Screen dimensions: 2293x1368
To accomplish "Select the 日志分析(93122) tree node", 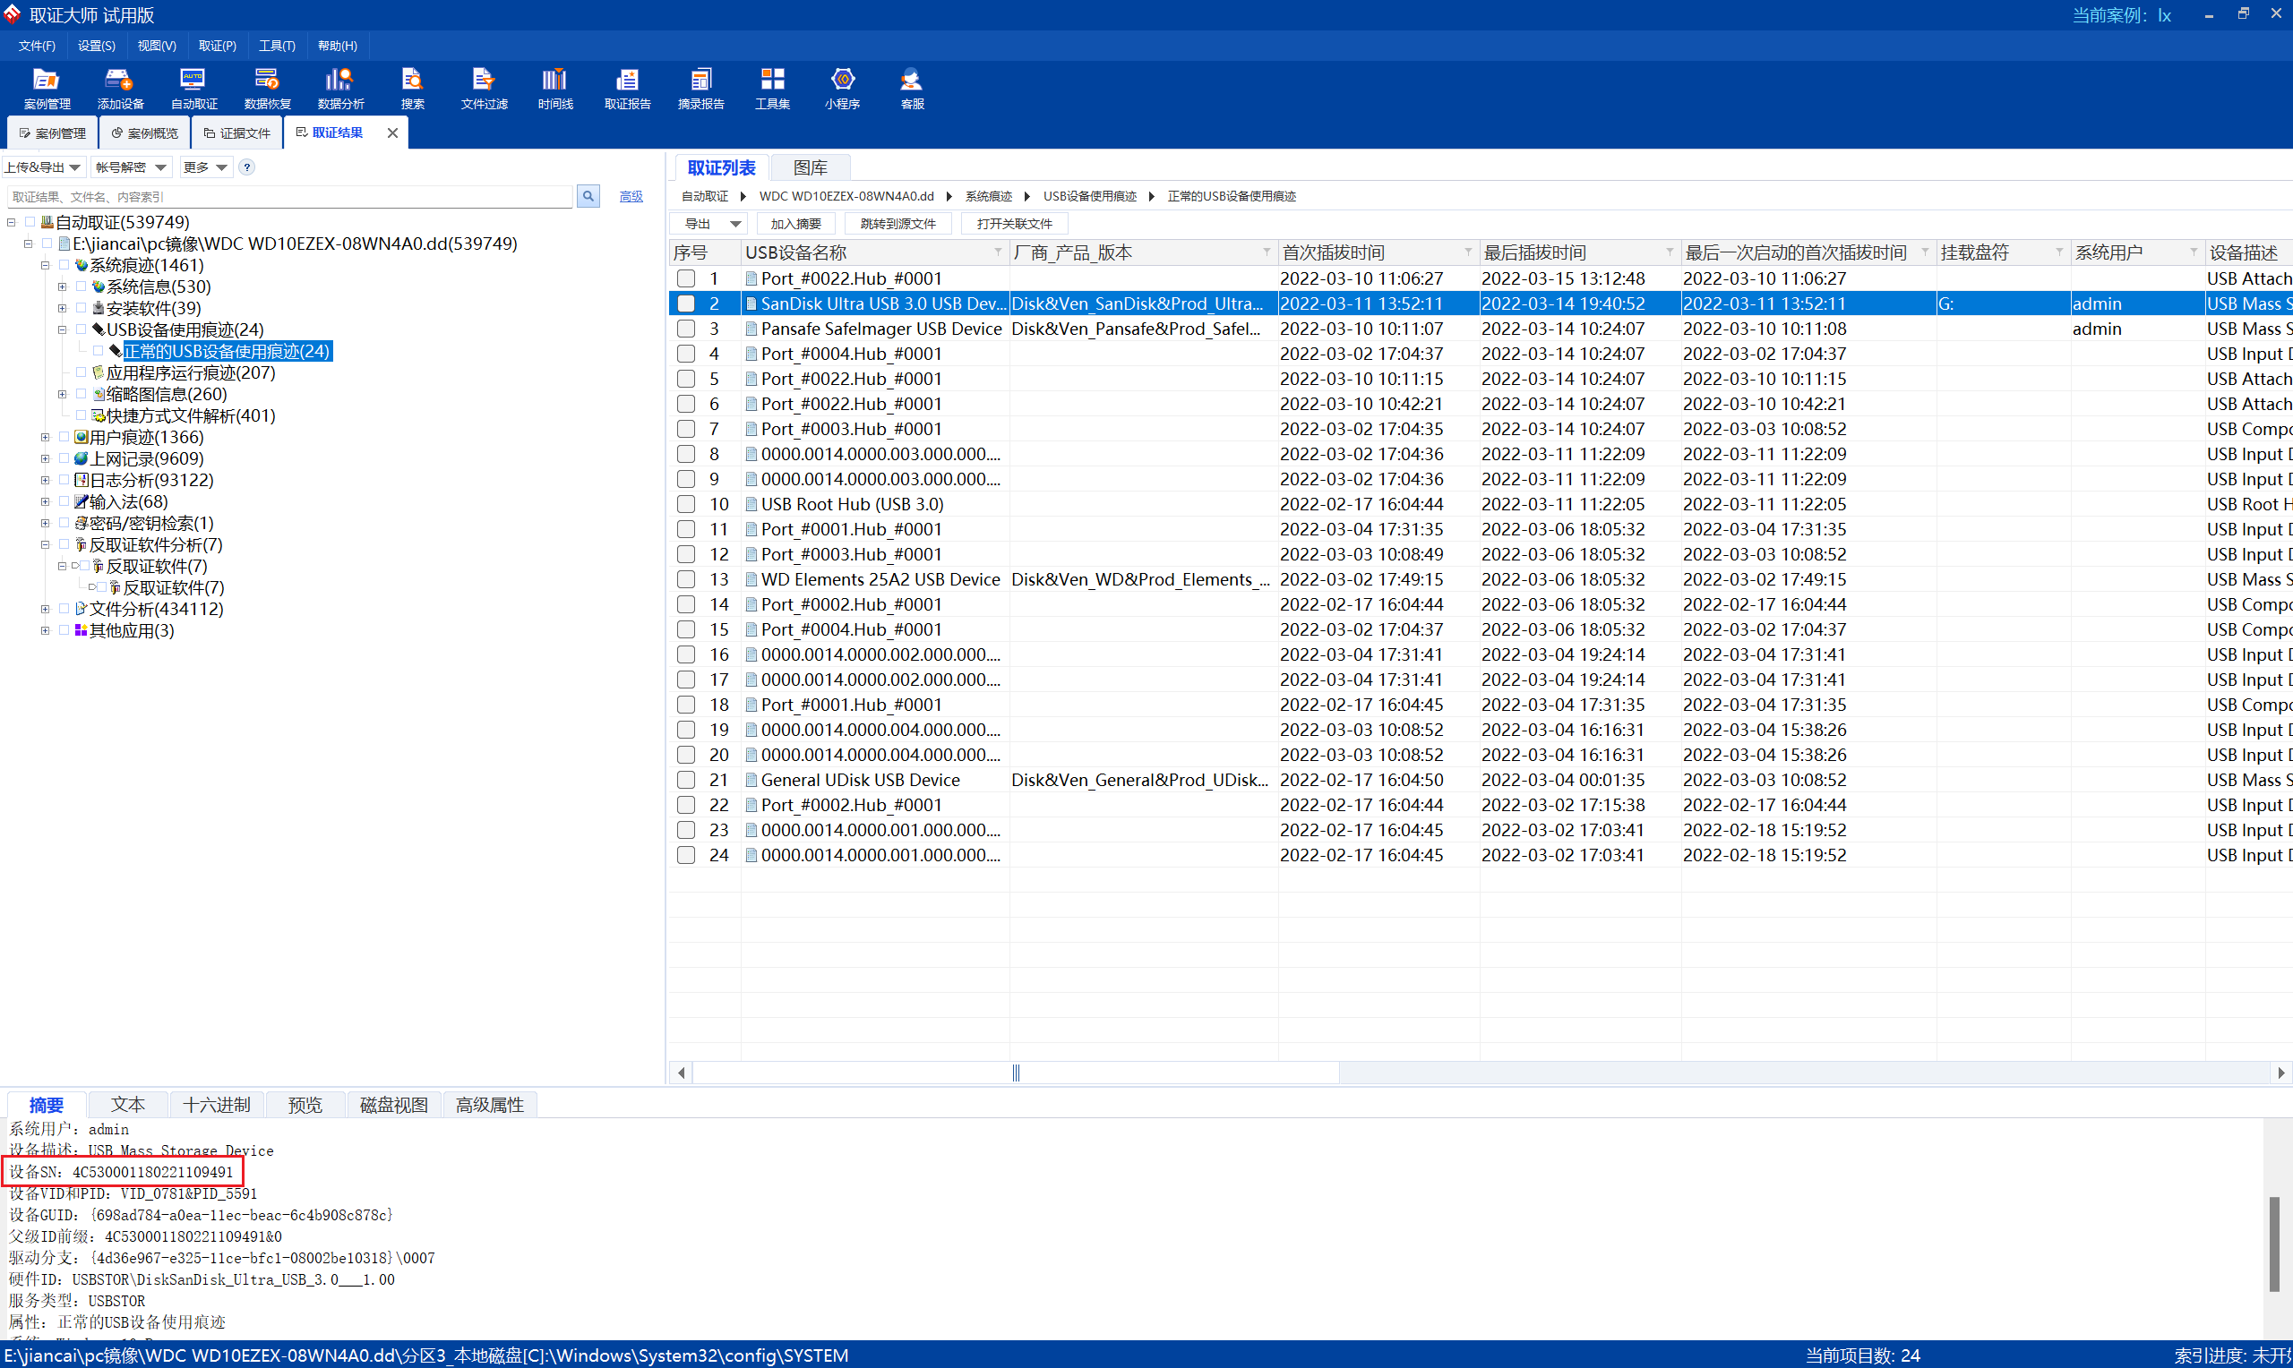I will [151, 480].
